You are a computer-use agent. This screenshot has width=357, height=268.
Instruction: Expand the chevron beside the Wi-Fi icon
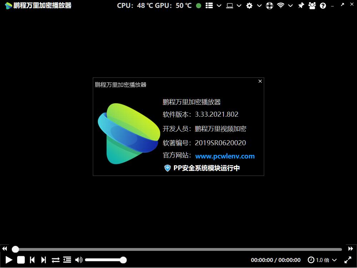pos(290,6)
